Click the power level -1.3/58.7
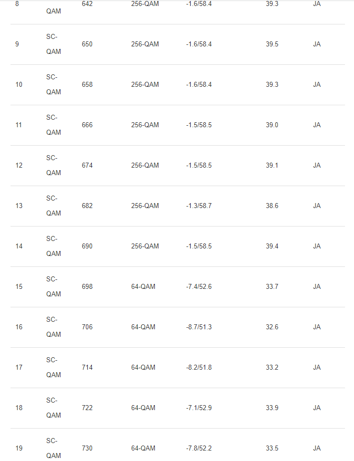The height and width of the screenshot is (461, 354). [199, 206]
